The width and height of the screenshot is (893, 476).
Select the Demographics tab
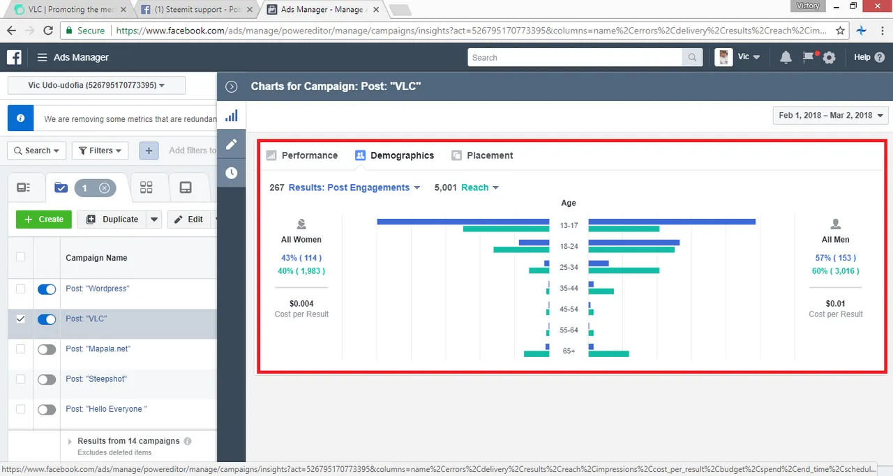395,155
